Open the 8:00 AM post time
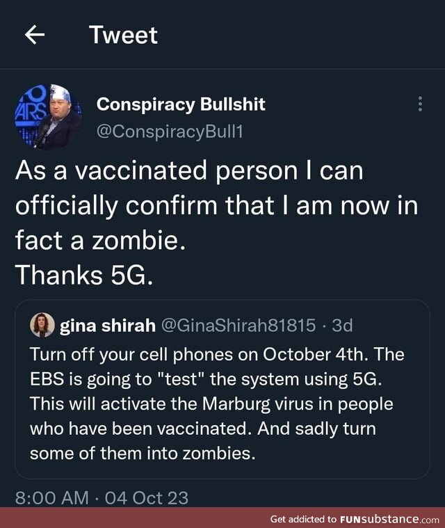Image resolution: width=445 pixels, height=528 pixels. [x=51, y=498]
